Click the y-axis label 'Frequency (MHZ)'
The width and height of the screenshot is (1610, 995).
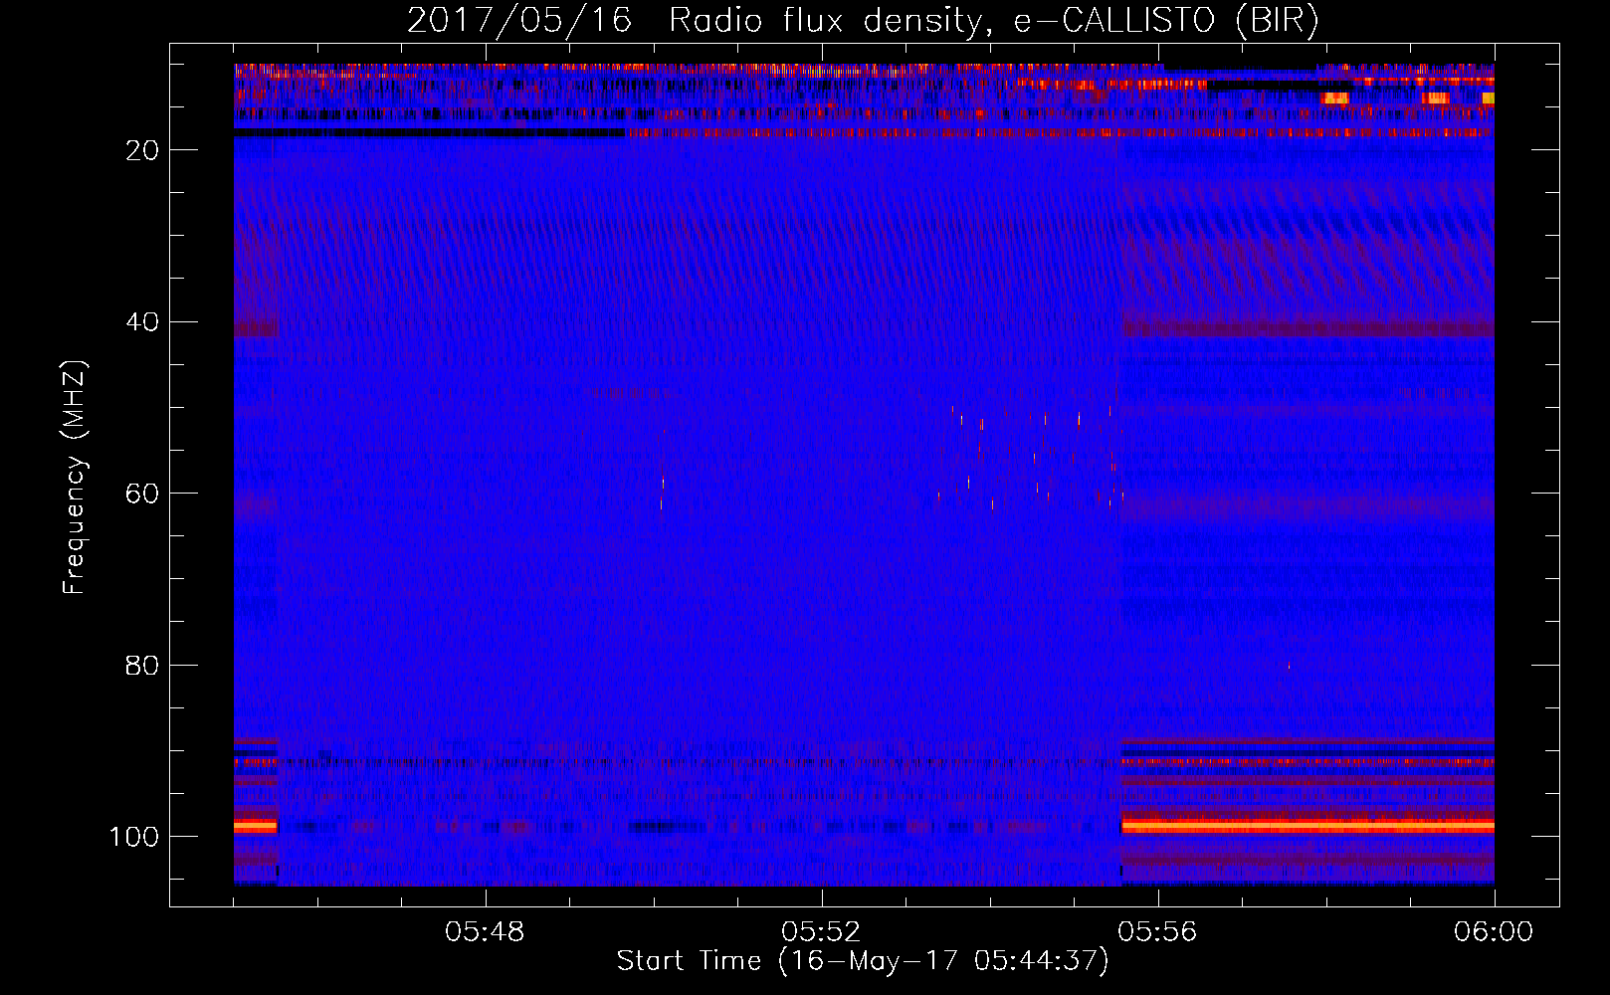(x=75, y=478)
